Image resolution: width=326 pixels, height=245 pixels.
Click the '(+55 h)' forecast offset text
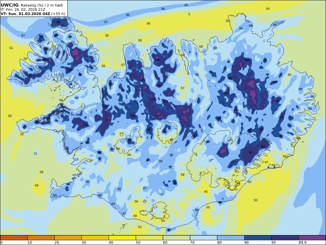[x=58, y=14]
